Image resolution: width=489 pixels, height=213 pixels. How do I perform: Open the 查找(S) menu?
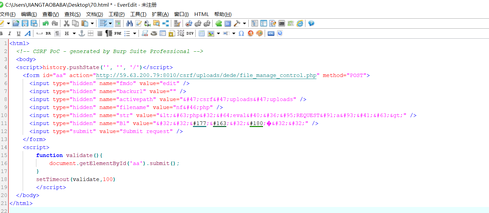pyautogui.click(x=72, y=14)
